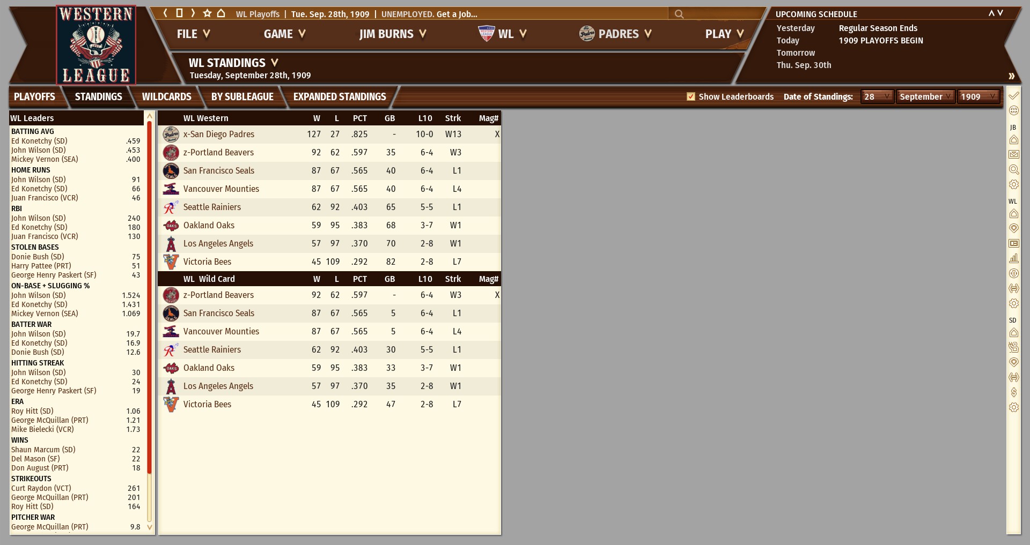Open Roy Hitt (SD) under ERA leaders
Screen dimensions: 1030x545
32,411
